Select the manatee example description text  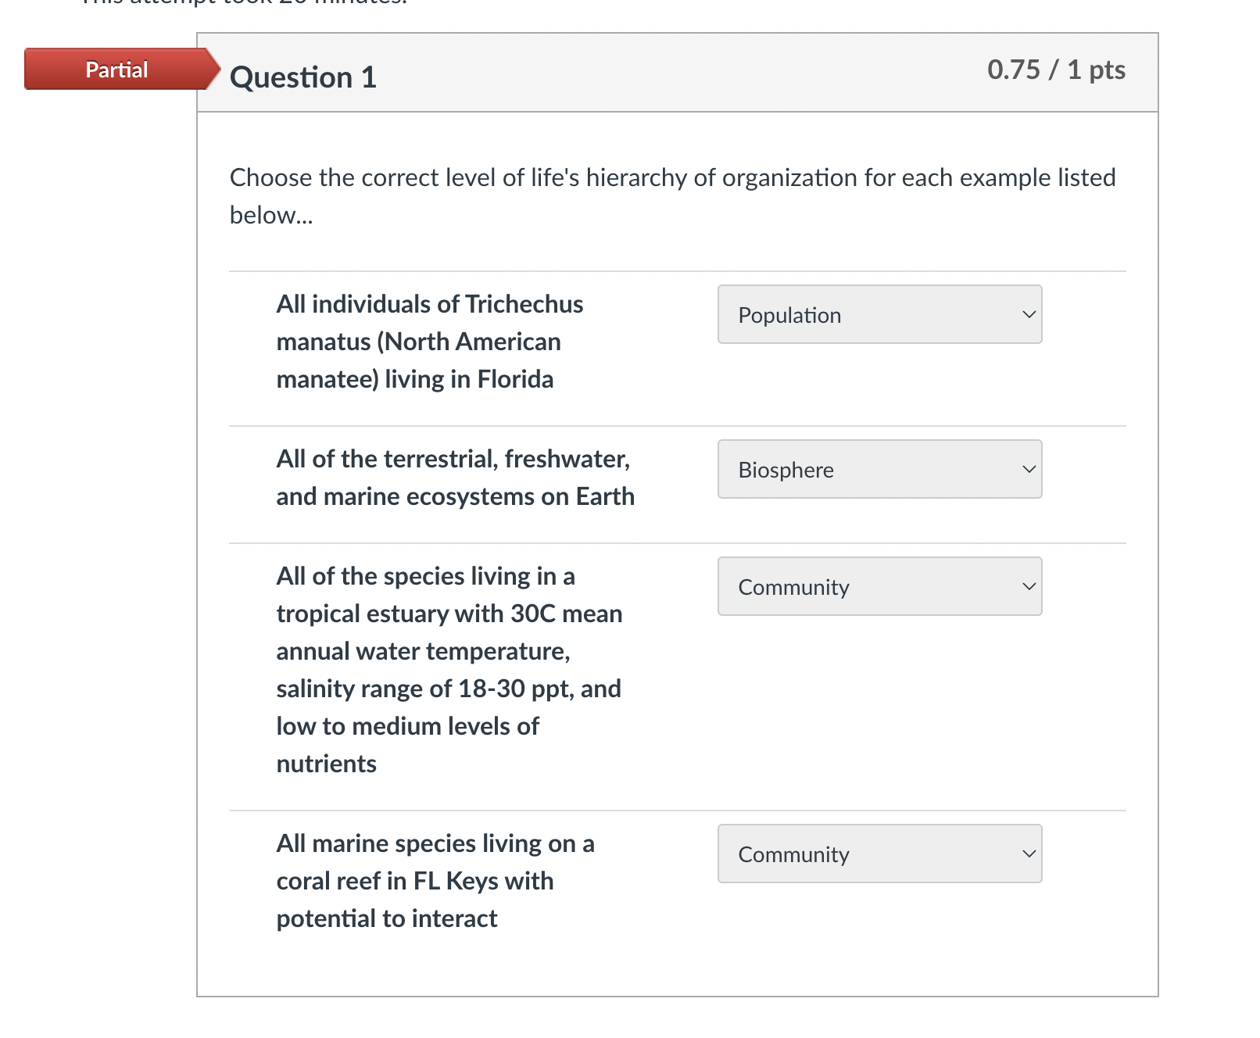tap(429, 342)
